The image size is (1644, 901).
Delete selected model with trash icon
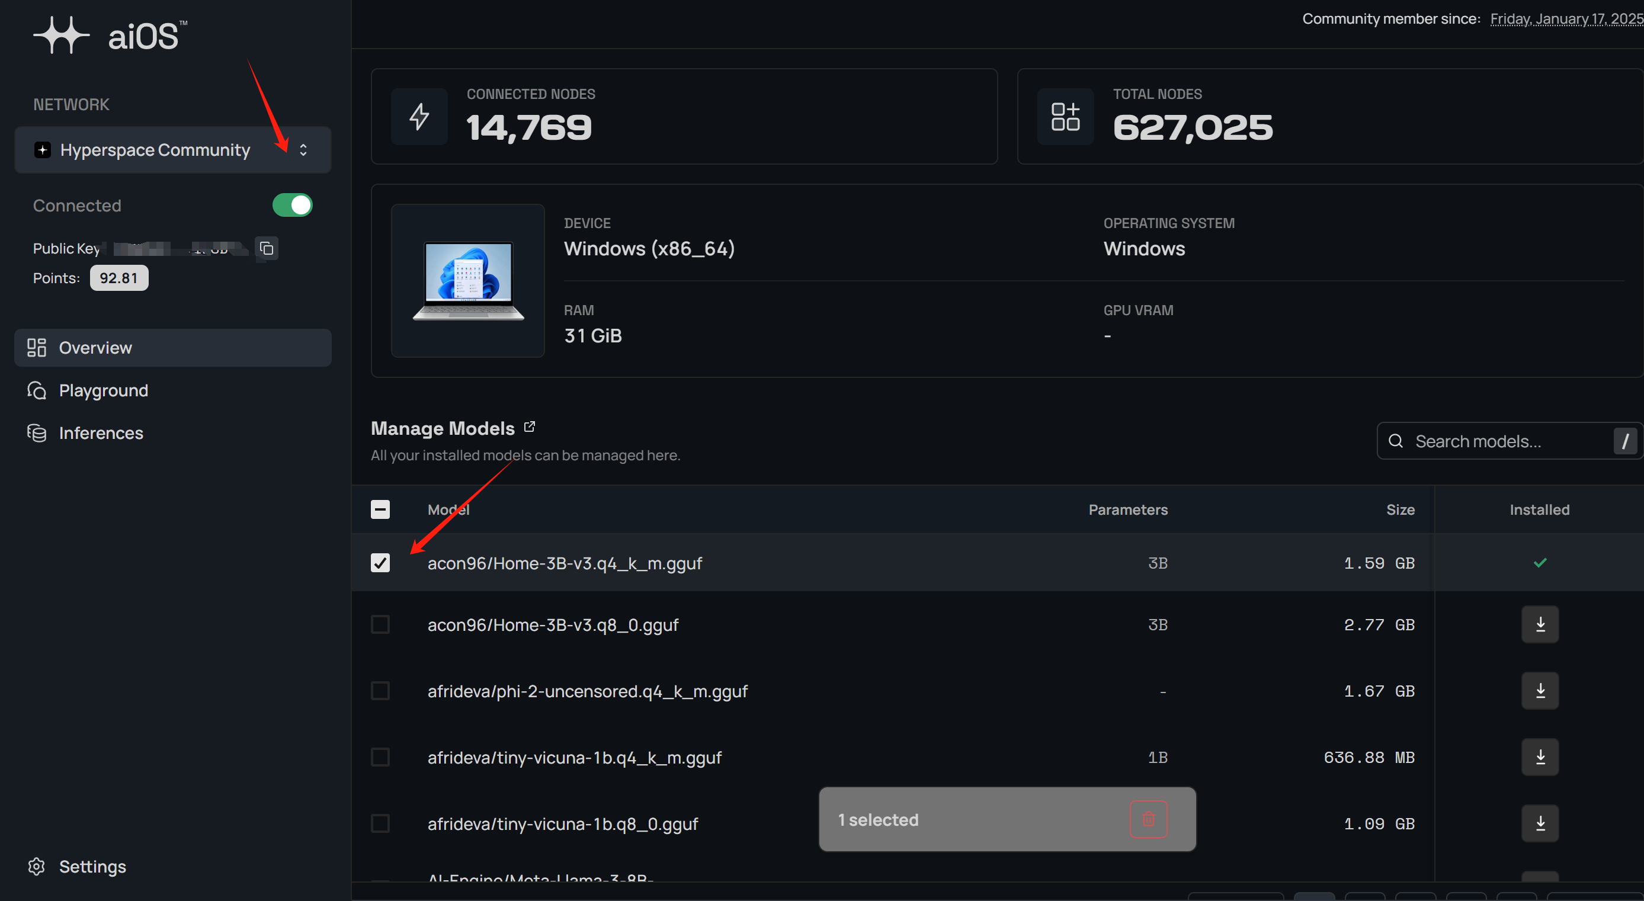(1148, 819)
